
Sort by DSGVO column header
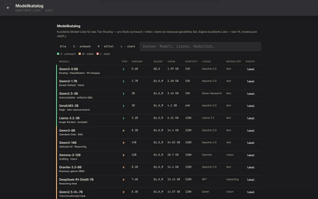(x=250, y=61)
